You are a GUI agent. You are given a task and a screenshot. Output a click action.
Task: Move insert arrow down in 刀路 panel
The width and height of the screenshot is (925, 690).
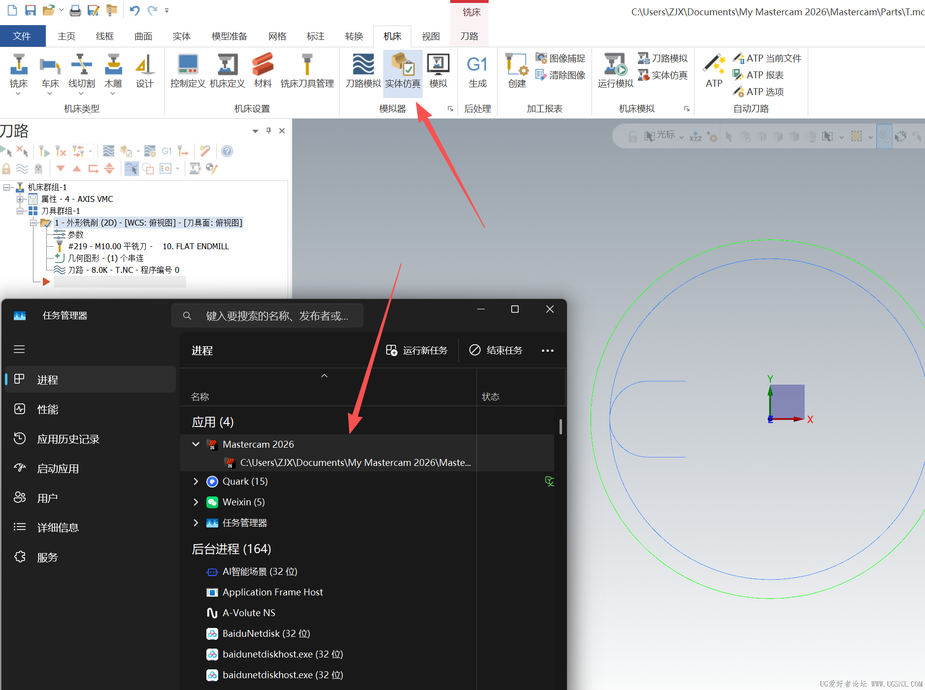click(x=61, y=168)
